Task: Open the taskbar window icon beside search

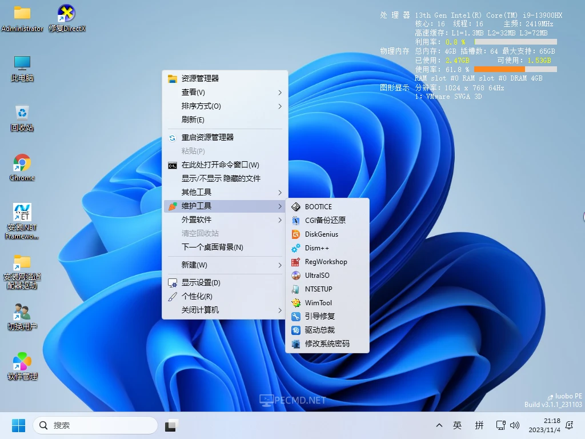Action: (171, 425)
